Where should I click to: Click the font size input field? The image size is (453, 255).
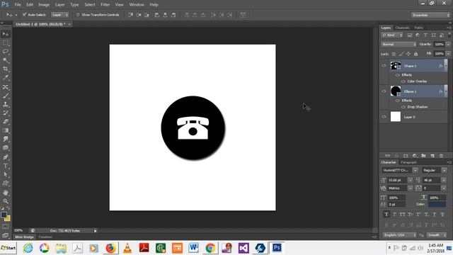pyautogui.click(x=397, y=180)
